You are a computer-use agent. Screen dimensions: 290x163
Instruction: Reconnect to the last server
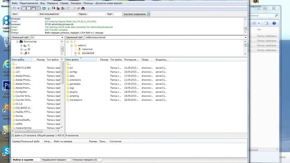tap(63, 8)
